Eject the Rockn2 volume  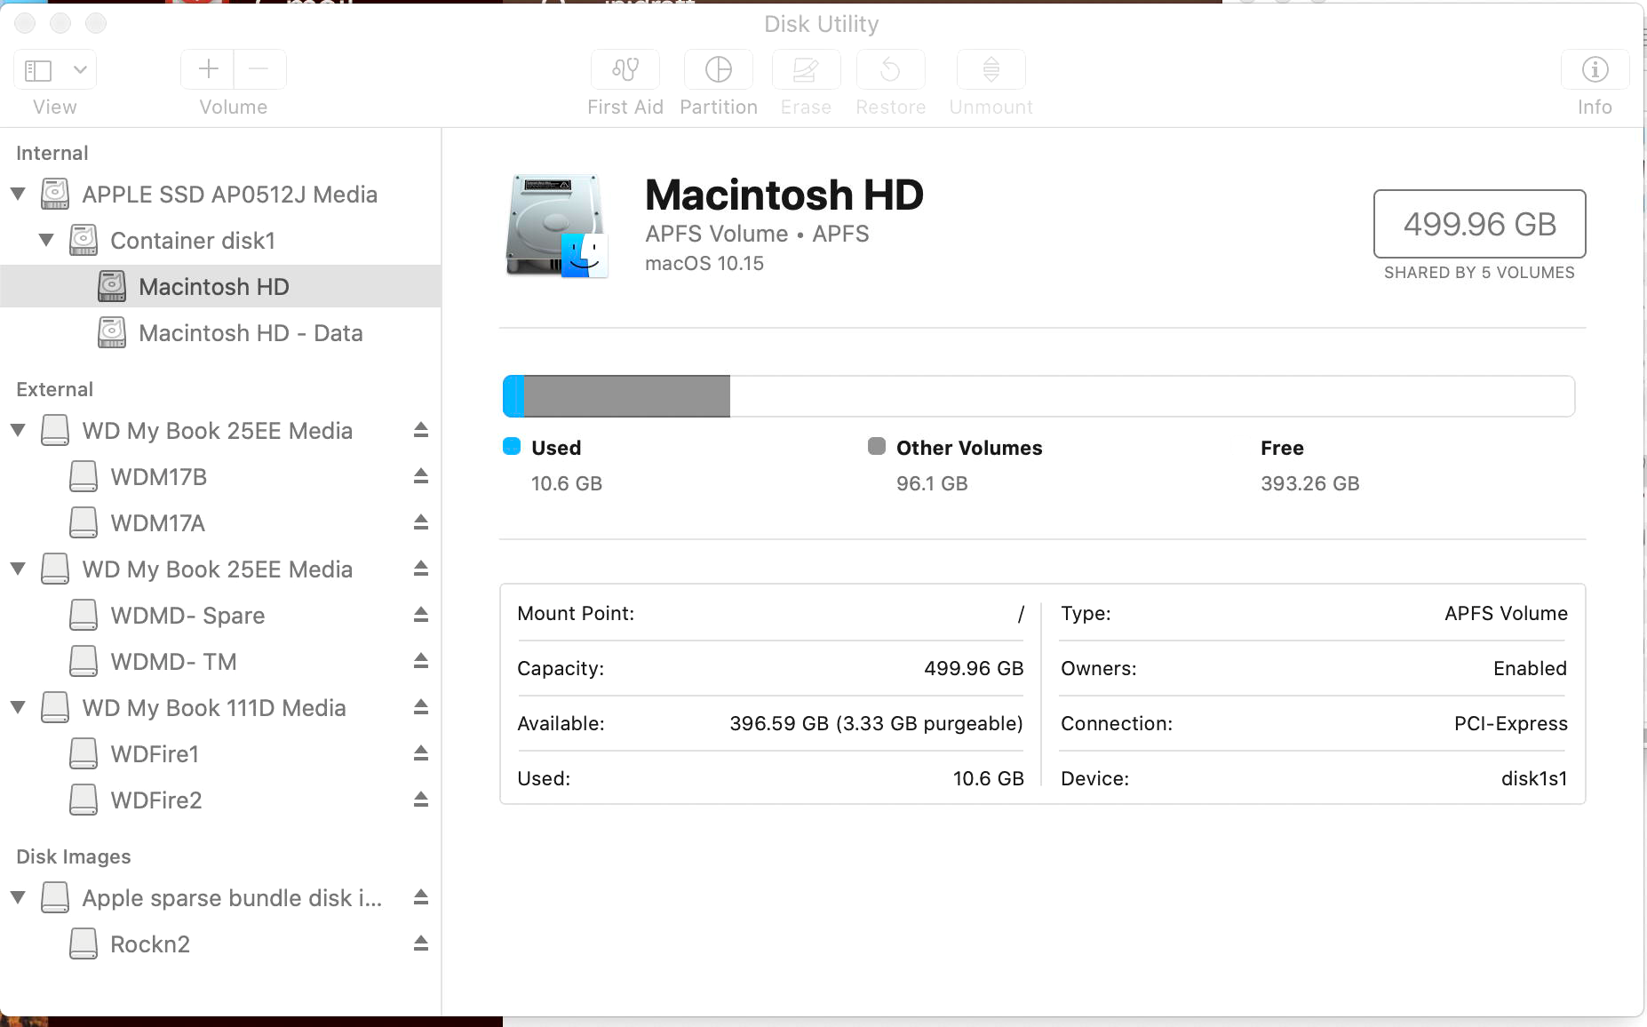tap(421, 943)
